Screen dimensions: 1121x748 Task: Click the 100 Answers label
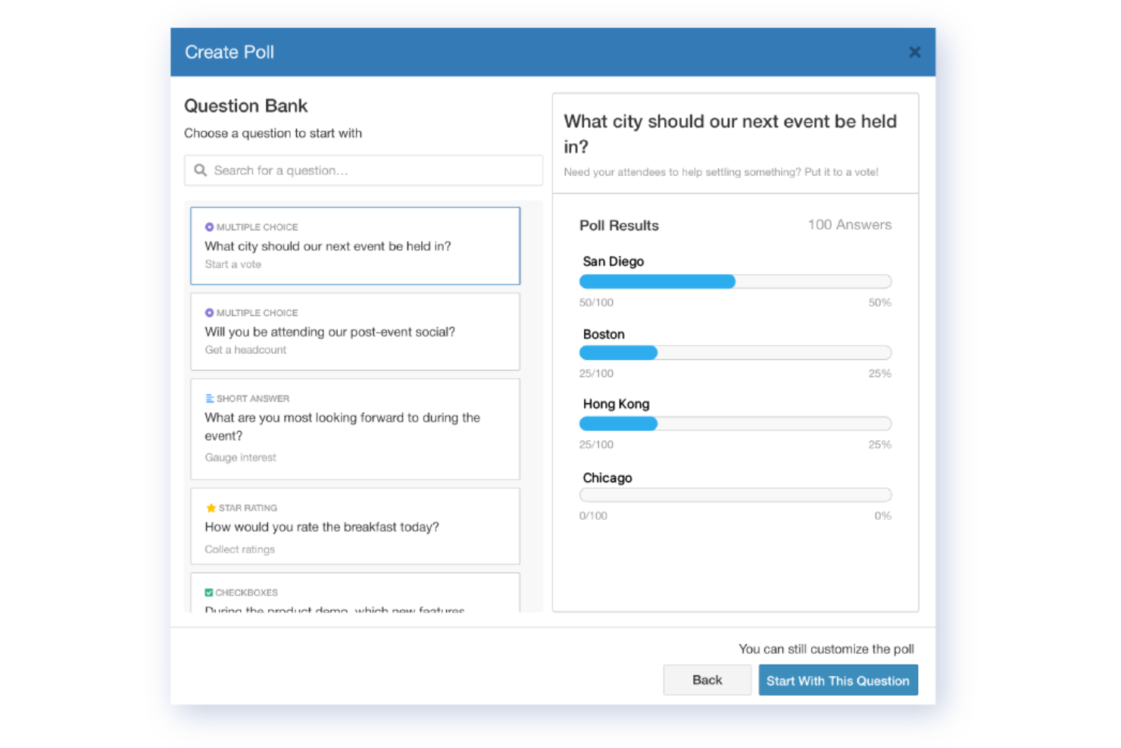pyautogui.click(x=849, y=224)
